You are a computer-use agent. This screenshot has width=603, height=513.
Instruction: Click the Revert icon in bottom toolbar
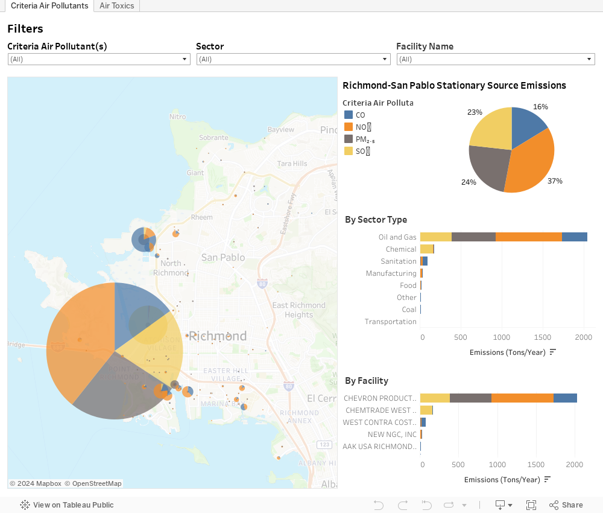point(426,505)
